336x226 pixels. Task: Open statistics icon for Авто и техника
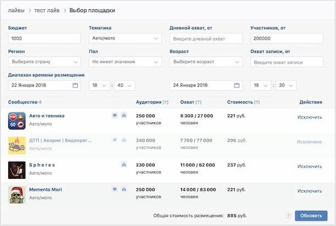pyautogui.click(x=124, y=116)
